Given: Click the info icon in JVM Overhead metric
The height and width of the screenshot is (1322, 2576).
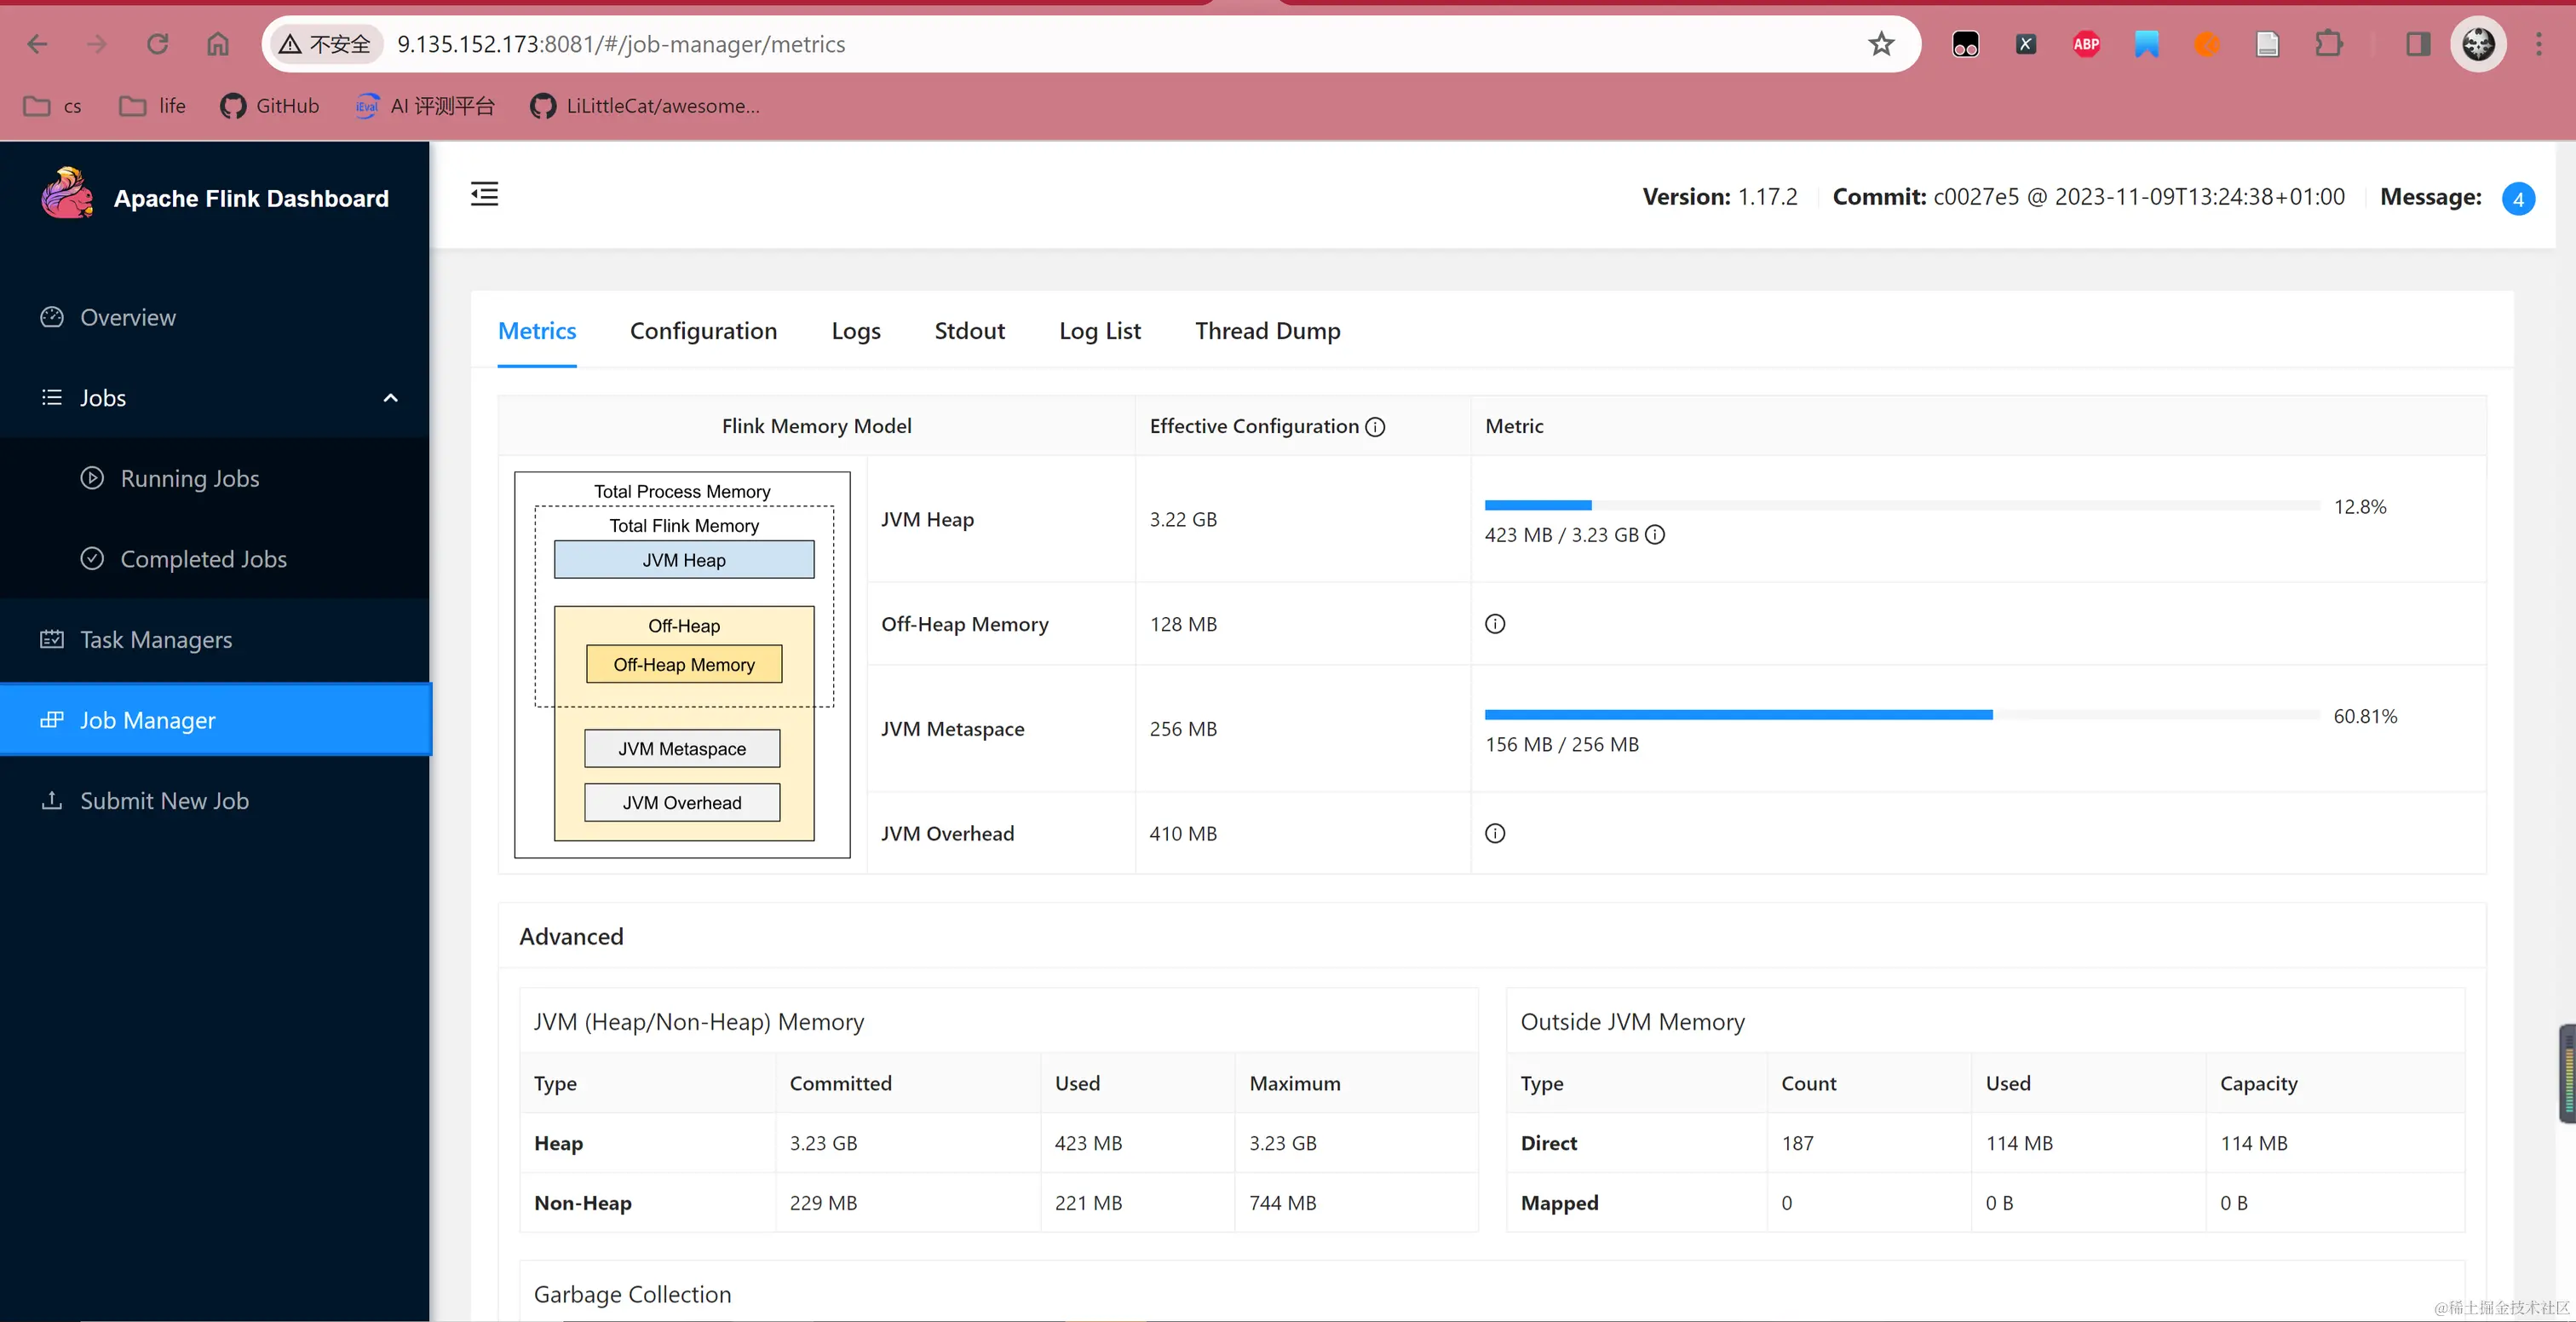Looking at the screenshot, I should (1495, 834).
